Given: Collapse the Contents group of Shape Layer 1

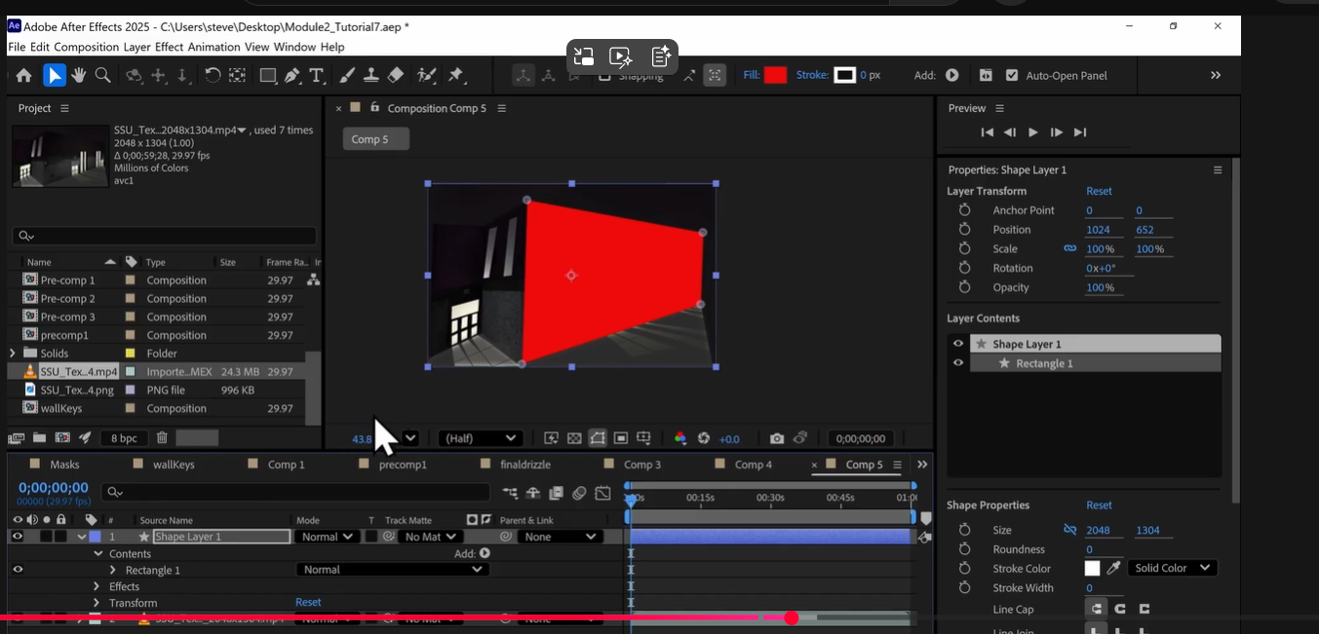Looking at the screenshot, I should pos(97,552).
